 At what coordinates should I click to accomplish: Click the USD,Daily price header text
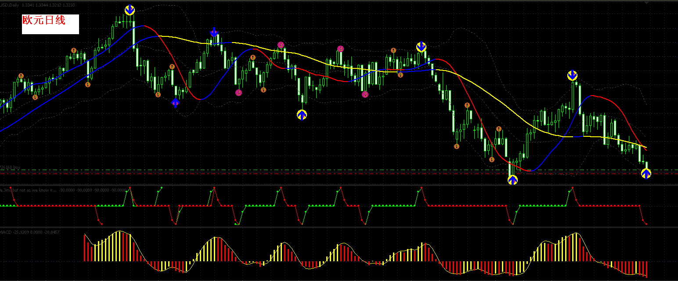pos(37,5)
